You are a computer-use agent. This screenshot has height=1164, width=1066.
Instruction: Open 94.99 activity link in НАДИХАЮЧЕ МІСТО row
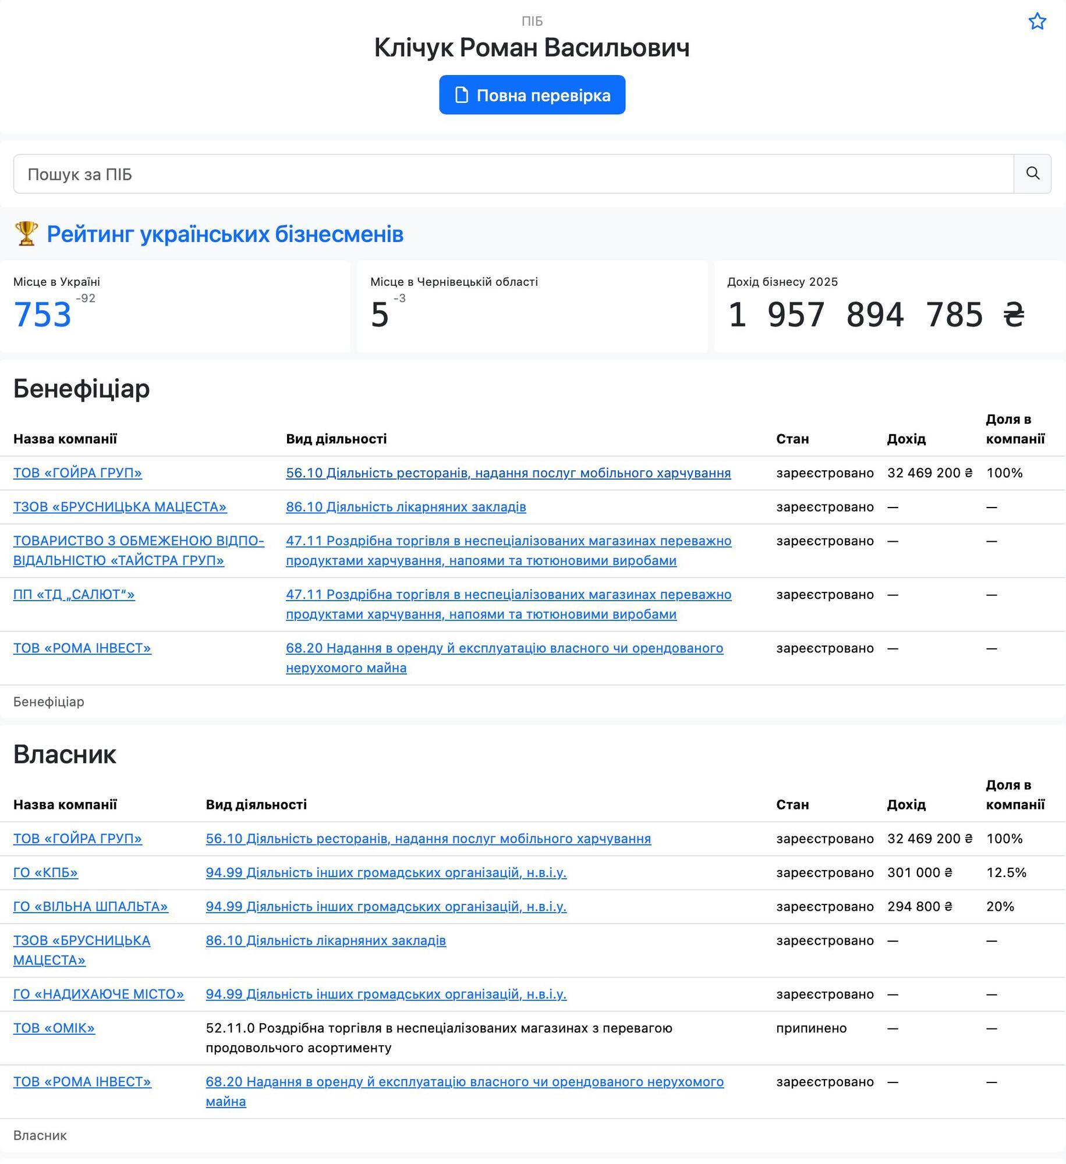[386, 993]
